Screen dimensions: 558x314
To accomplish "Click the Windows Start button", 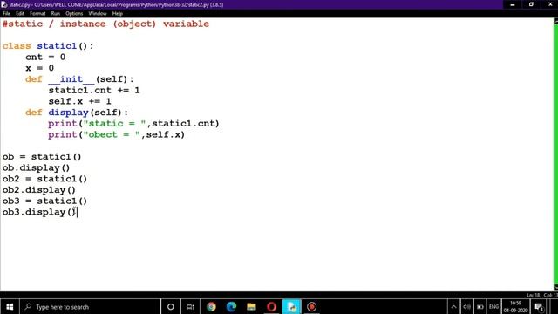I will pyautogui.click(x=10, y=306).
